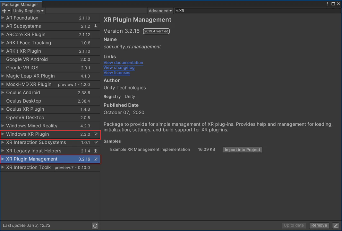Viewport: 342px width, 231px height.
Task: Select the Oculus Android package
Action: point(50,93)
